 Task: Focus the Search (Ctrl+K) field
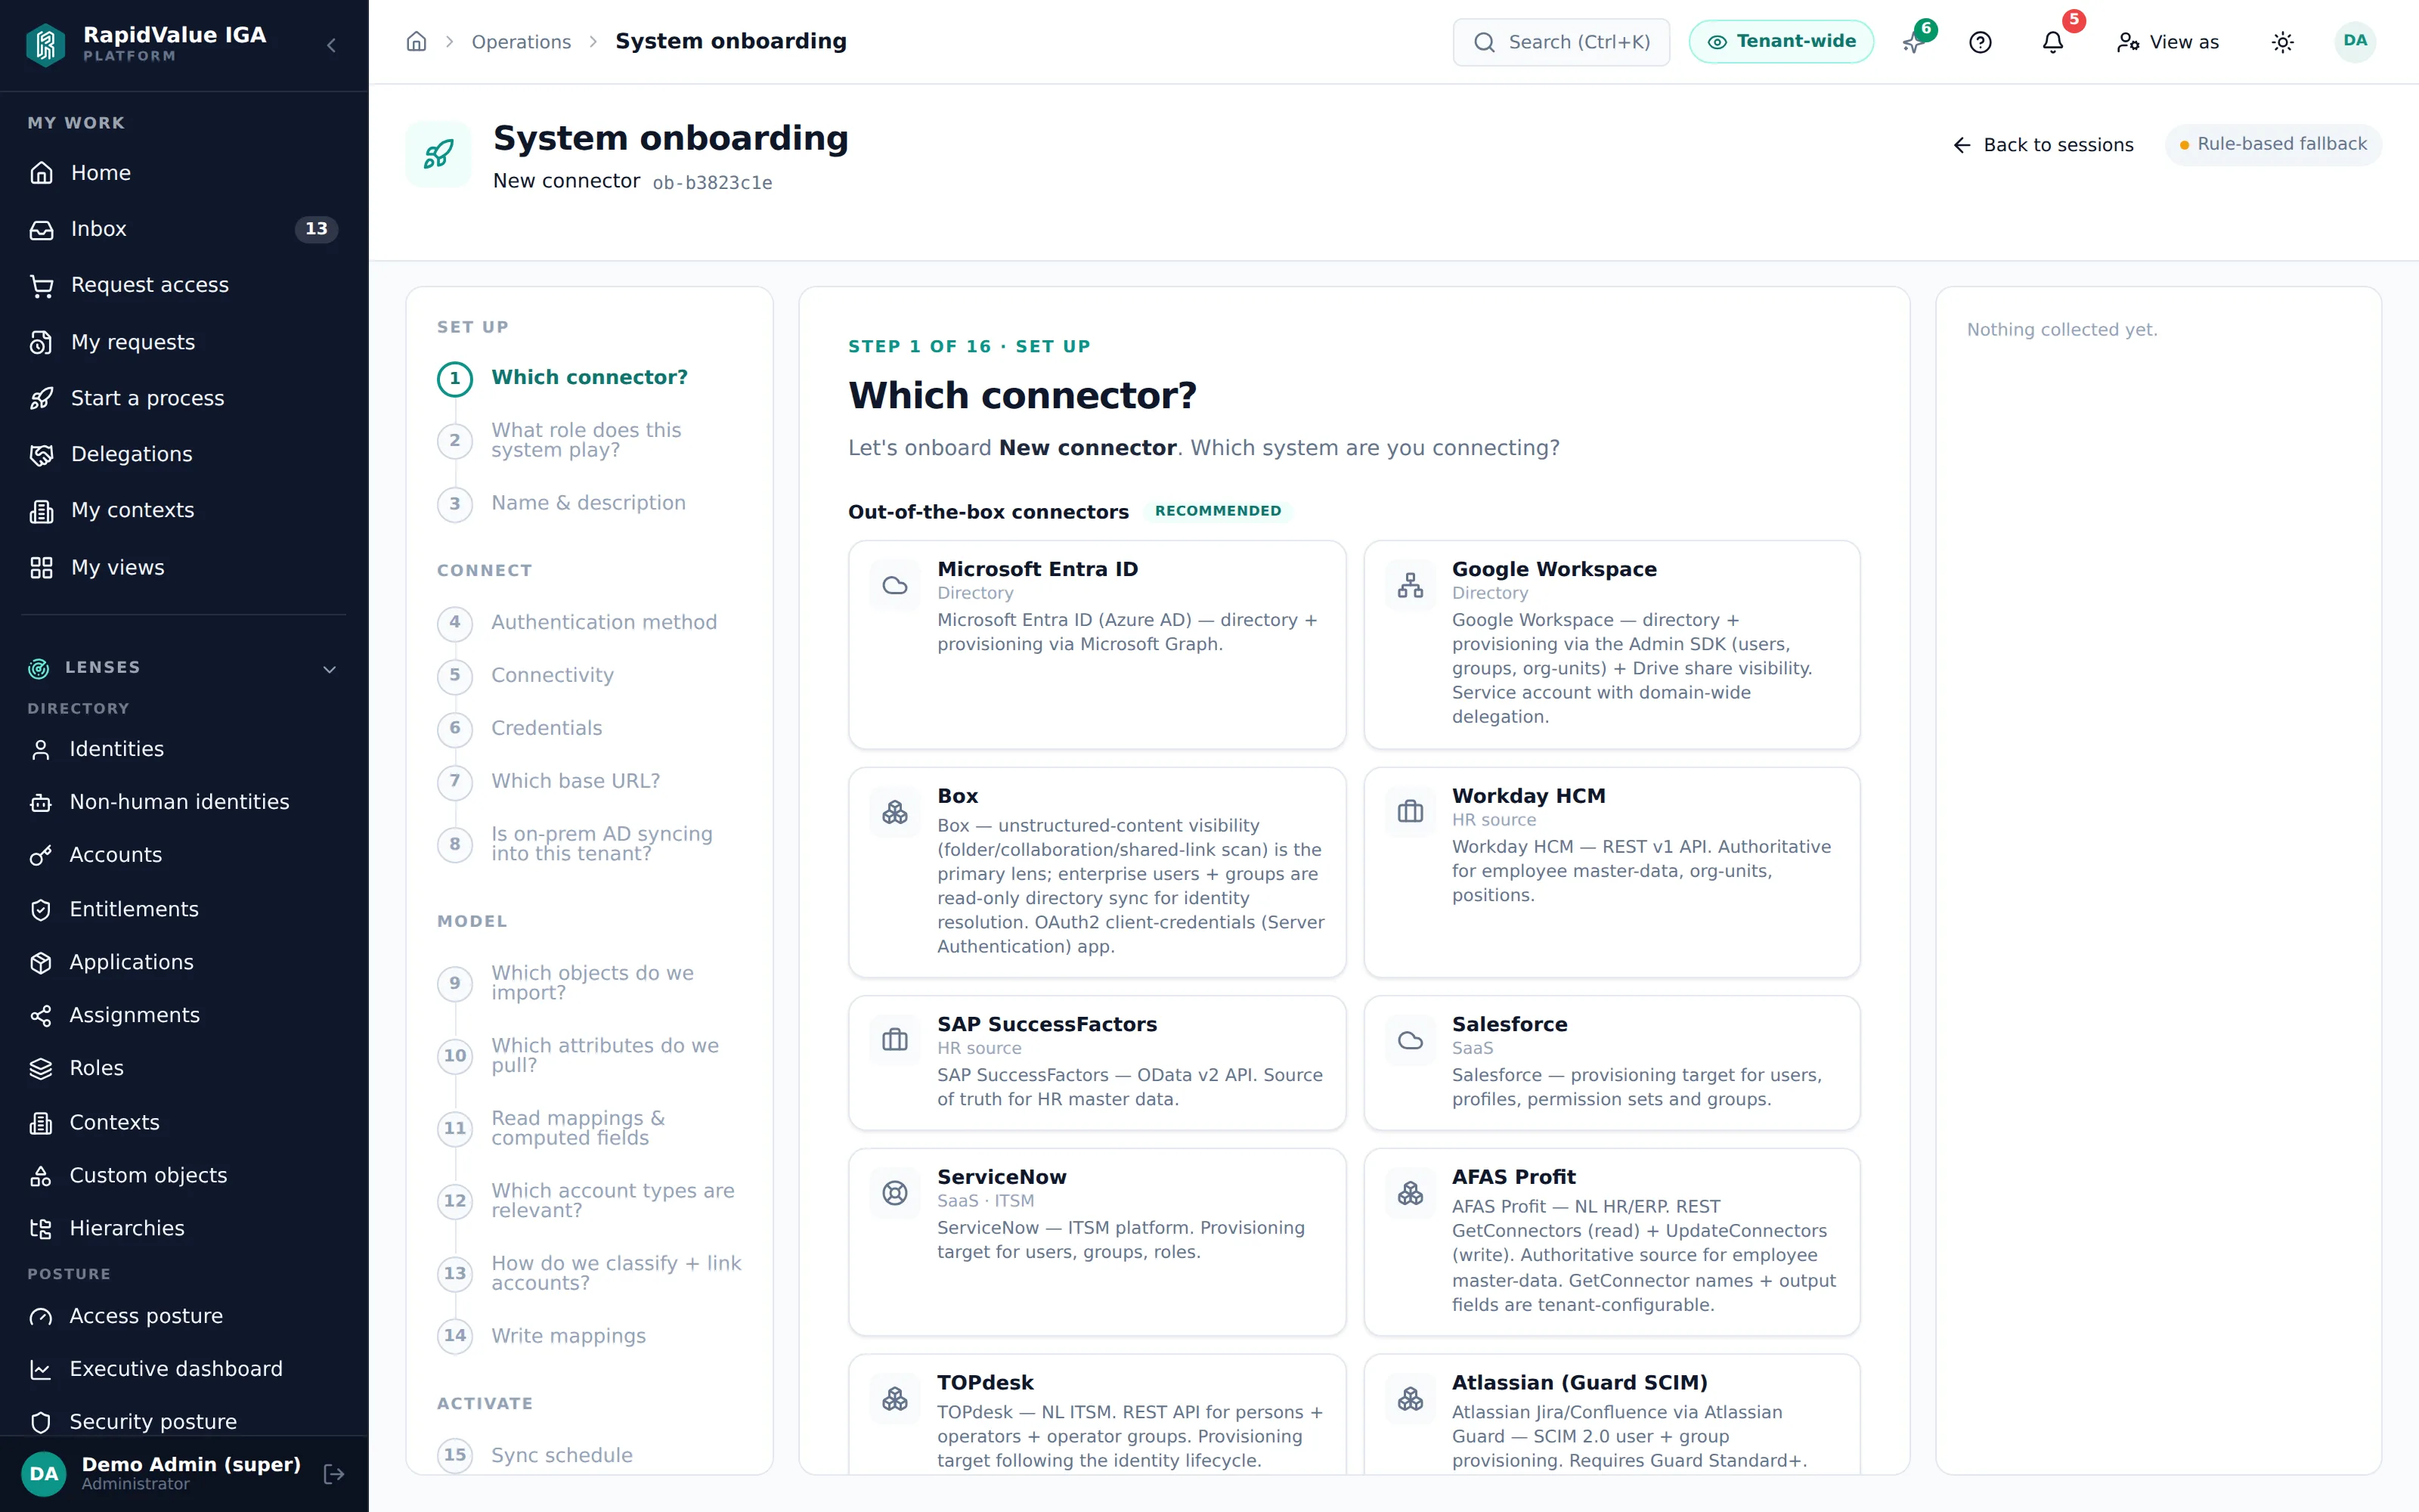(x=1560, y=42)
